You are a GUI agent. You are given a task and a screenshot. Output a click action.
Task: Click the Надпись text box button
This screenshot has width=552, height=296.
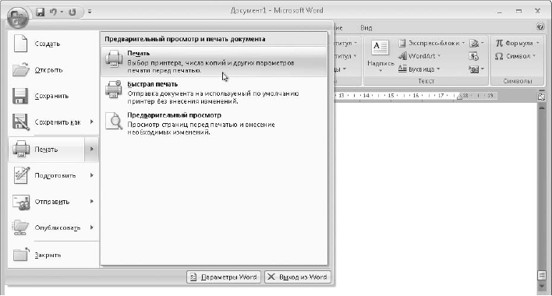pos(380,56)
